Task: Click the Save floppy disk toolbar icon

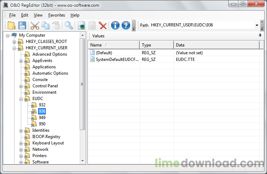Action: coord(22,25)
